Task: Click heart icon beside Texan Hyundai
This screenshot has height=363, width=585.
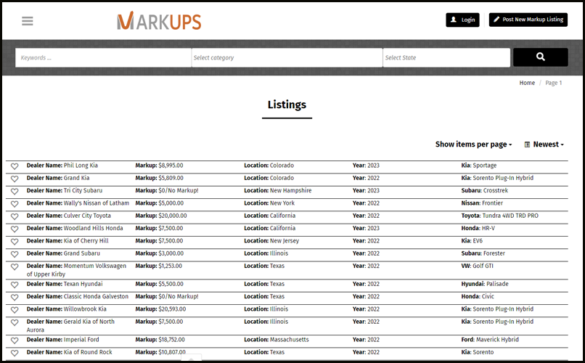Action: point(15,285)
